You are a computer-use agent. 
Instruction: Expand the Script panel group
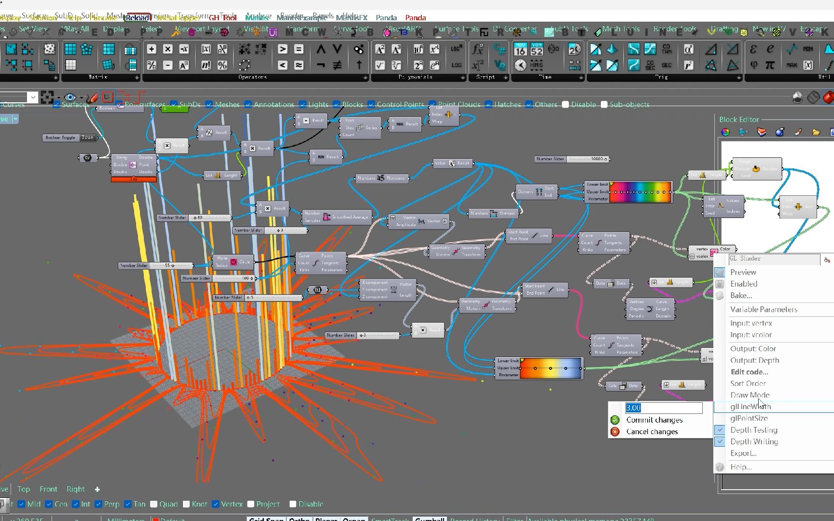(505, 78)
